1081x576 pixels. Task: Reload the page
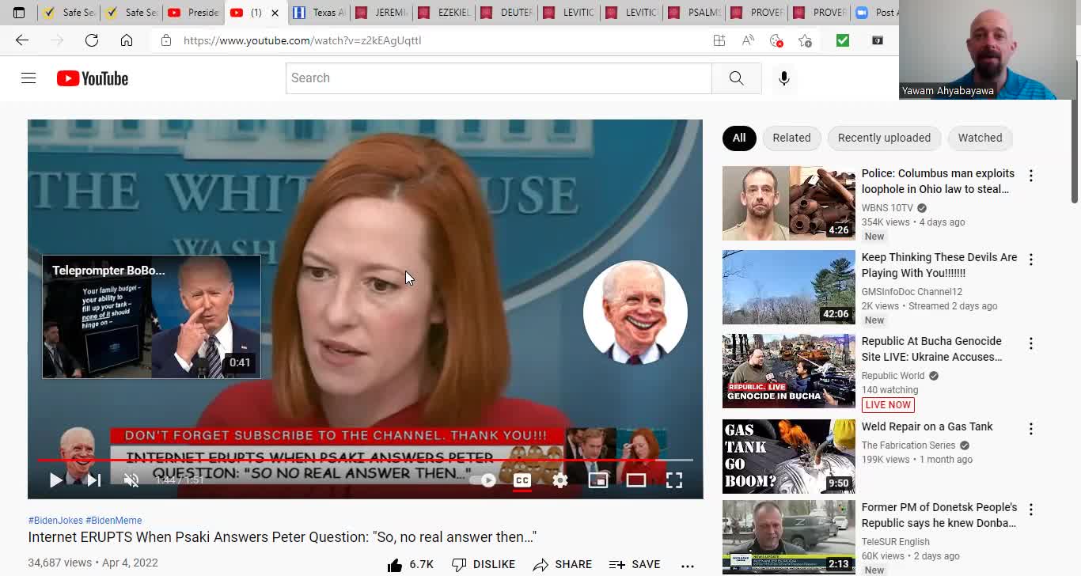pos(92,40)
